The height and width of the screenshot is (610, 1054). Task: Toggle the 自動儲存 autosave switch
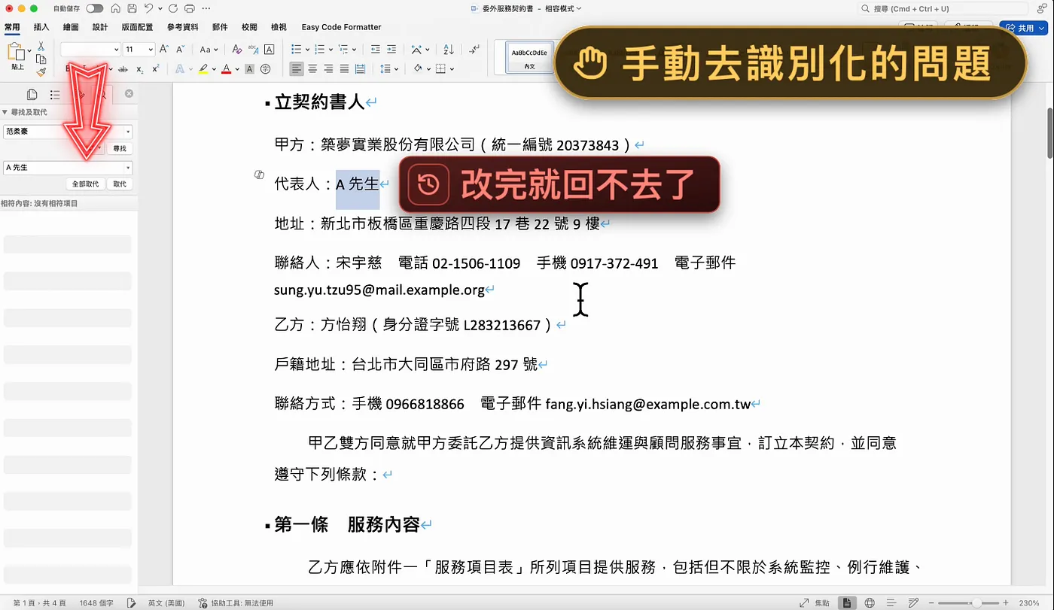coord(95,8)
